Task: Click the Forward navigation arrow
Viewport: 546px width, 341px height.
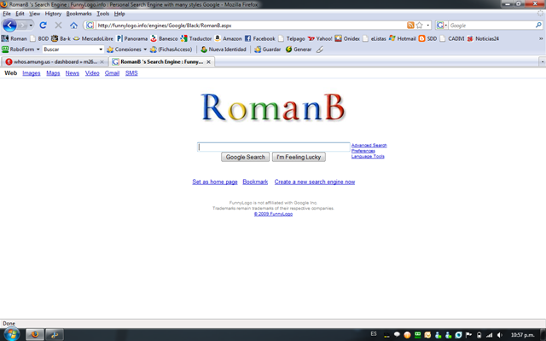Action: (x=22, y=26)
